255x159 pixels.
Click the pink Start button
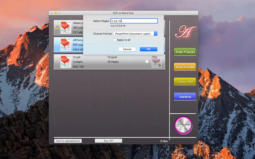click(183, 125)
